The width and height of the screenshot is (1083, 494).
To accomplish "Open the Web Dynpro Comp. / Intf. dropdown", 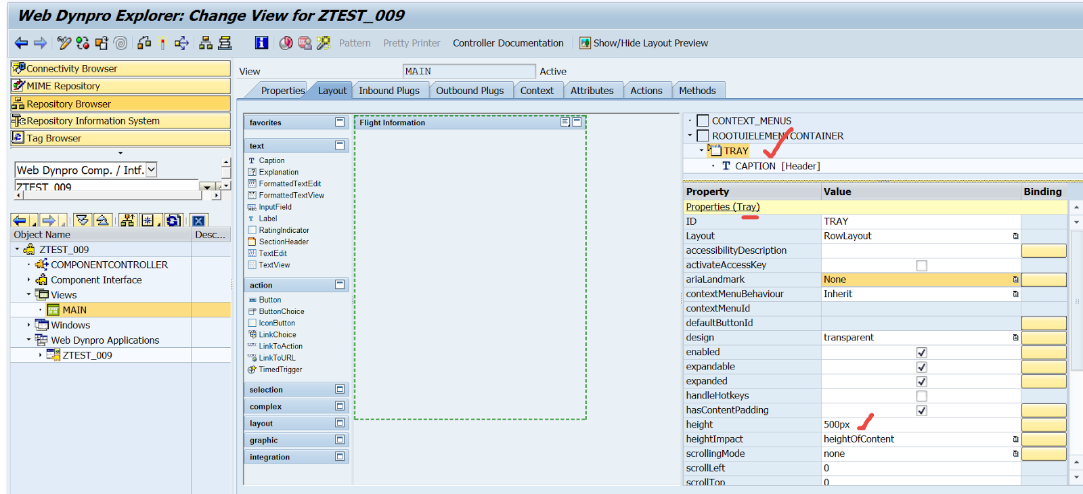I will click(x=152, y=170).
